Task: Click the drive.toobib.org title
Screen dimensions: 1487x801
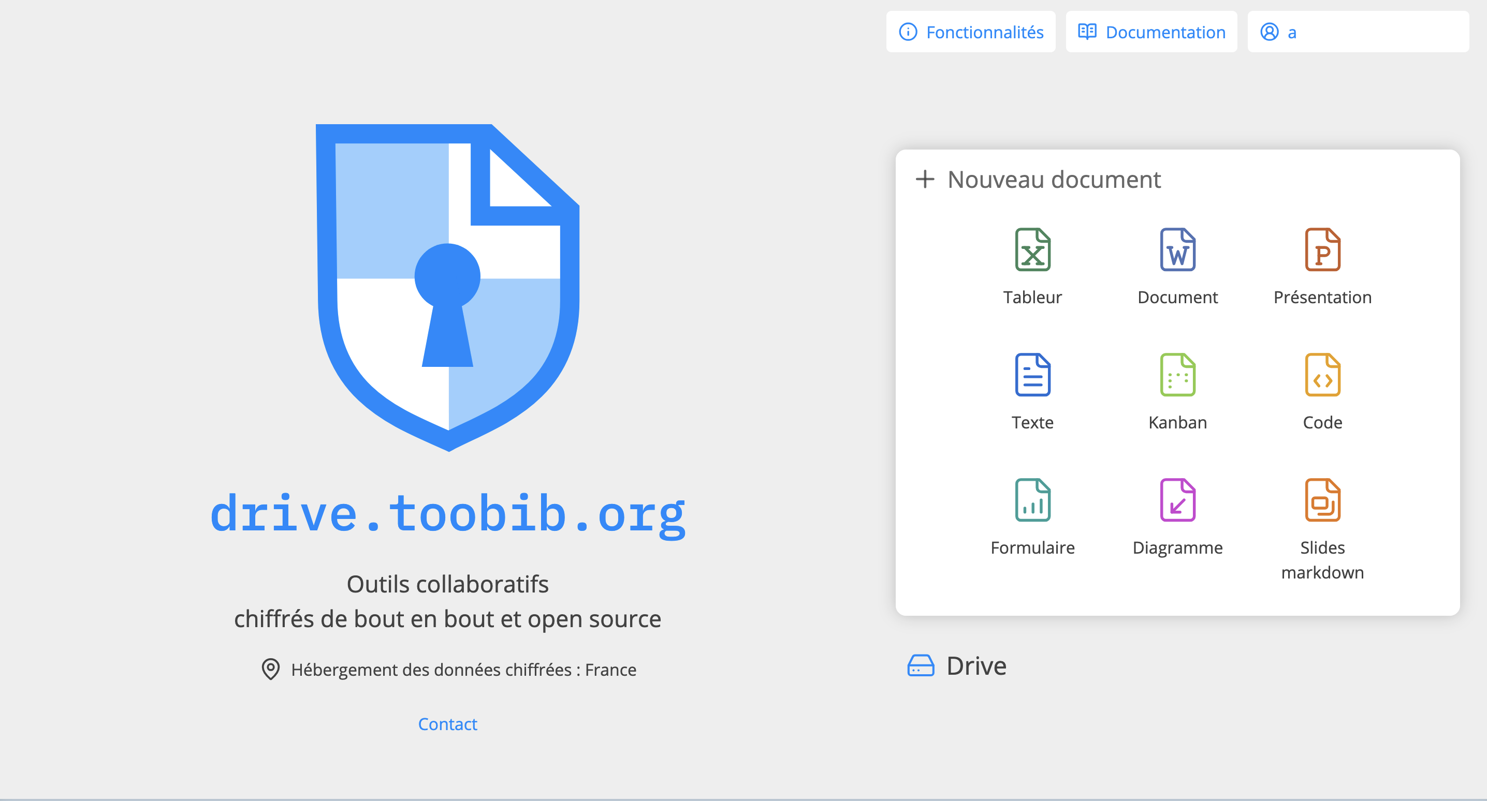Action: click(447, 514)
